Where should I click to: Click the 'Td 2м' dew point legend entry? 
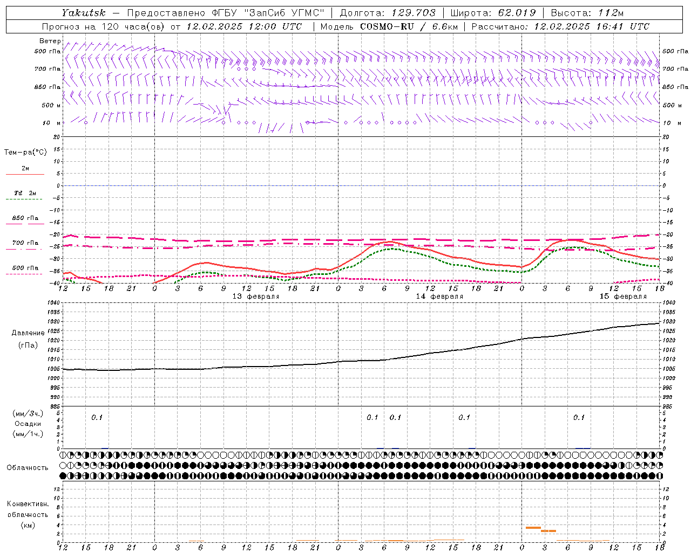[25, 193]
